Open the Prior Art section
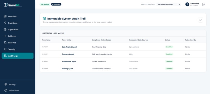The height and width of the screenshot is (94, 210). (17, 43)
